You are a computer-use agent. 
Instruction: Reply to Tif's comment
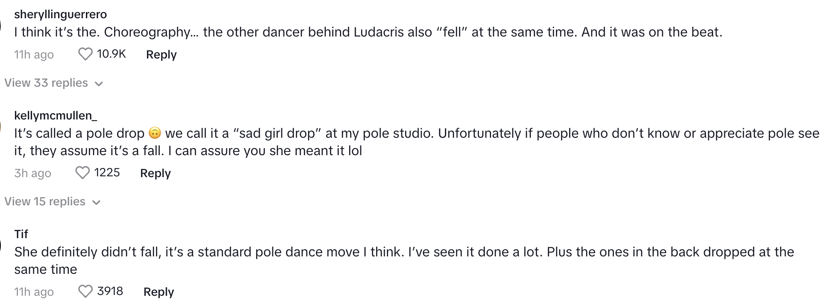(159, 292)
